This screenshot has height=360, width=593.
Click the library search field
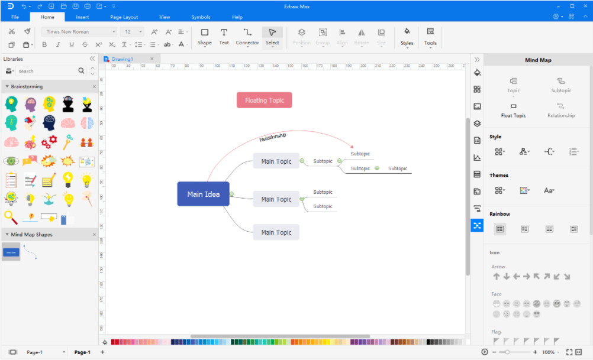coord(46,71)
